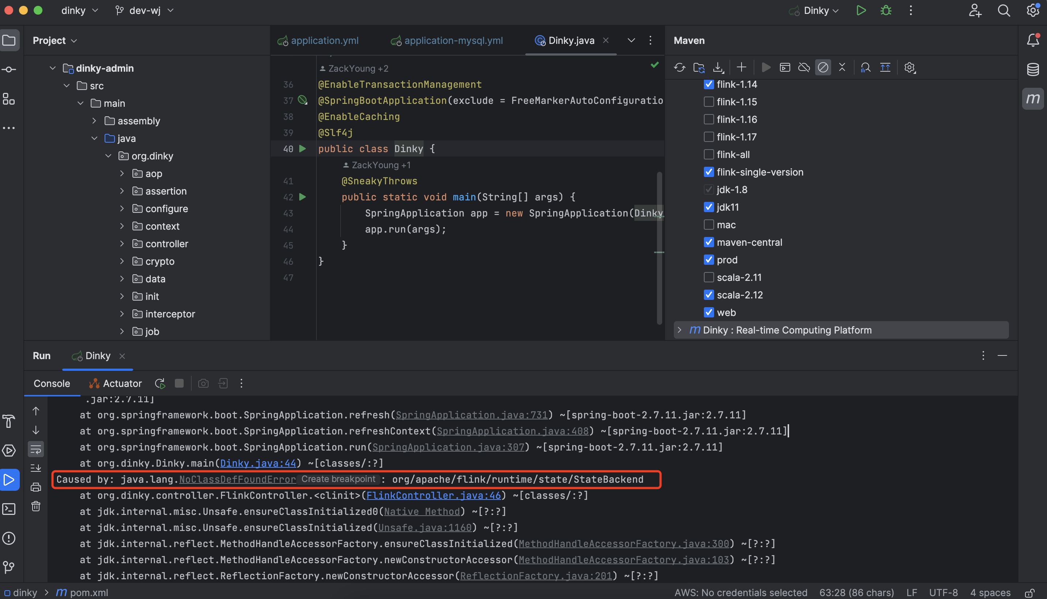
Task: Check the scala-2.11 profile
Action: point(709,277)
